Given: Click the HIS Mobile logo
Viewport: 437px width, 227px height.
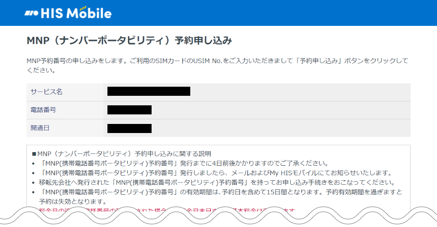Looking at the screenshot, I should (x=68, y=13).
